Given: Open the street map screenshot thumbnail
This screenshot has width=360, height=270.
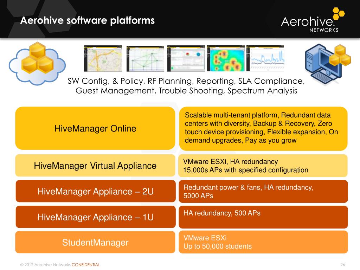Looking at the screenshot, I should (103, 59).
